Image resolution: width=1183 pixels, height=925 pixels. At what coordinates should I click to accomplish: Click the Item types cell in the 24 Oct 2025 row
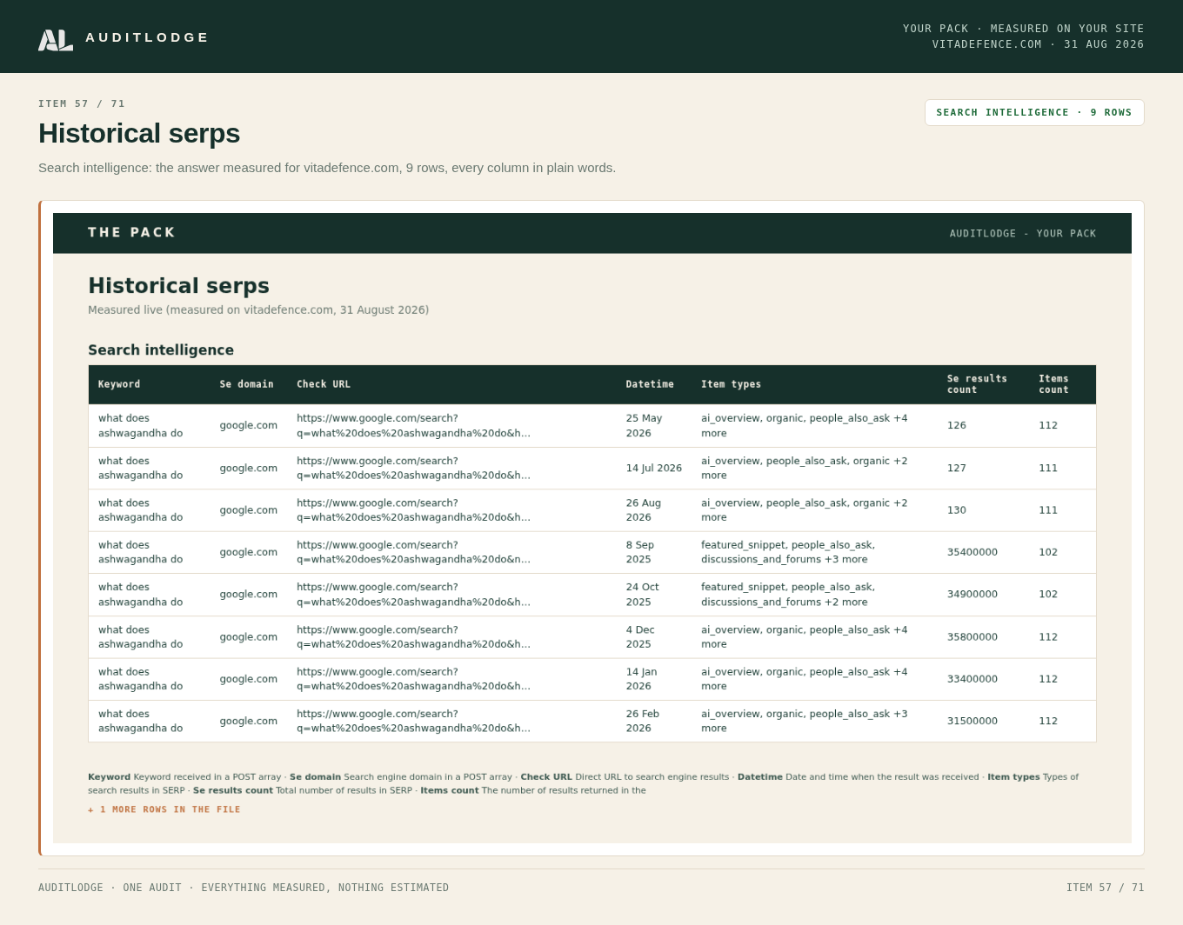click(788, 595)
